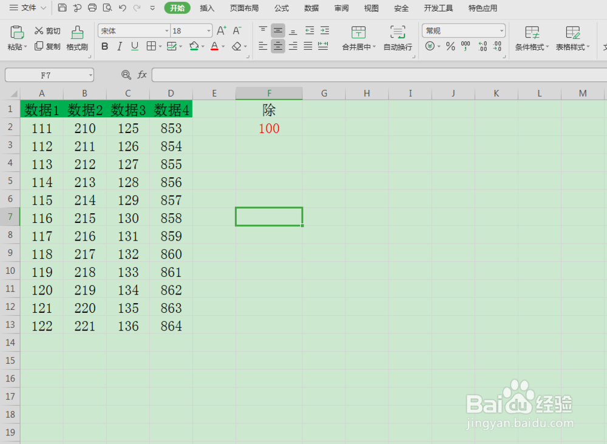The width and height of the screenshot is (607, 444).
Task: Click the red font color A icon
Action: click(x=214, y=47)
